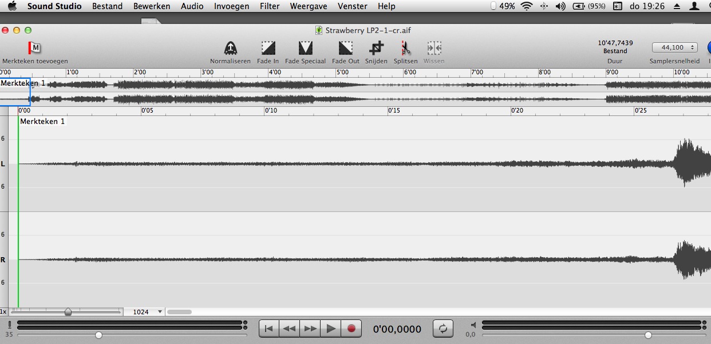711x344 pixels.
Task: Open the Invoegen menu
Action: [231, 6]
